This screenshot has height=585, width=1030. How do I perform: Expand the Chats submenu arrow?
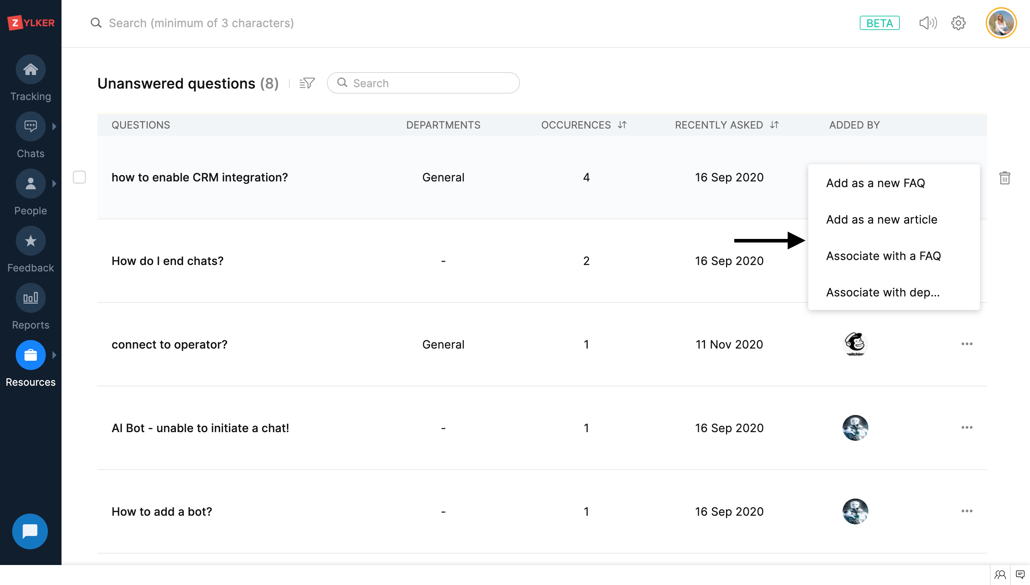pos(54,126)
